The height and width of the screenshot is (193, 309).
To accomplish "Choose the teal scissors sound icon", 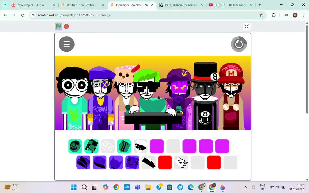I will [x=124, y=146].
